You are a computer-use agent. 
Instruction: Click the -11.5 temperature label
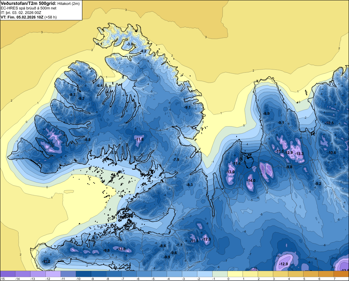(280, 151)
